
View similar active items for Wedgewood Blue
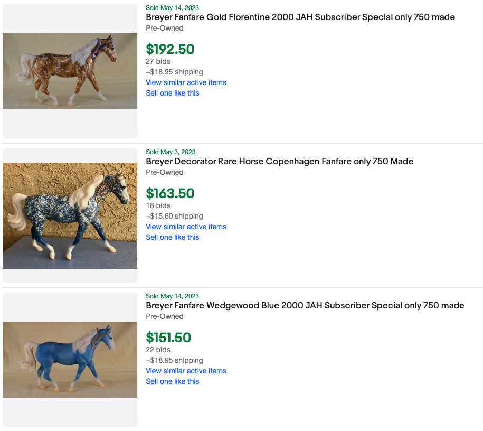click(186, 371)
